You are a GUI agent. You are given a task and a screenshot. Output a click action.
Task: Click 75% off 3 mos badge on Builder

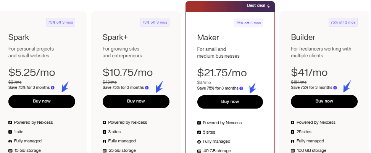pyautogui.click(x=343, y=22)
